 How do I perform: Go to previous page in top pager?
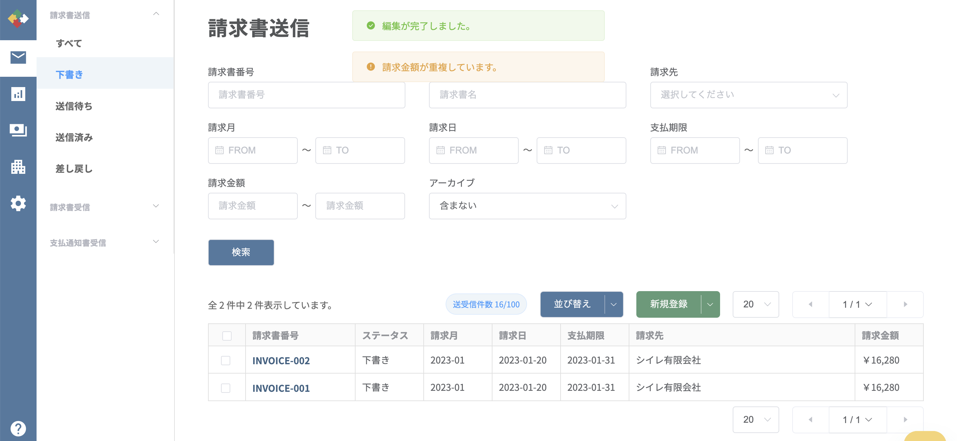pyautogui.click(x=811, y=304)
